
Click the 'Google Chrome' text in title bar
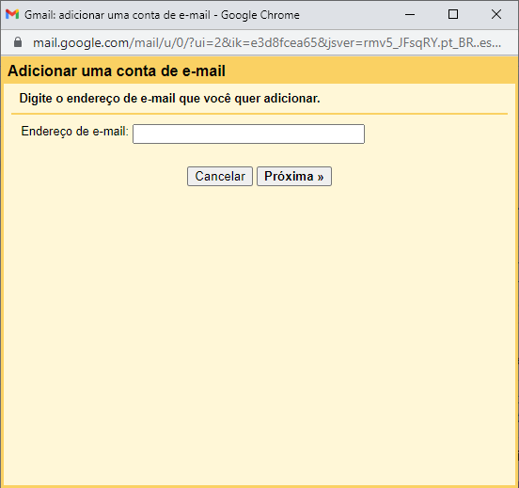pyautogui.click(x=260, y=15)
